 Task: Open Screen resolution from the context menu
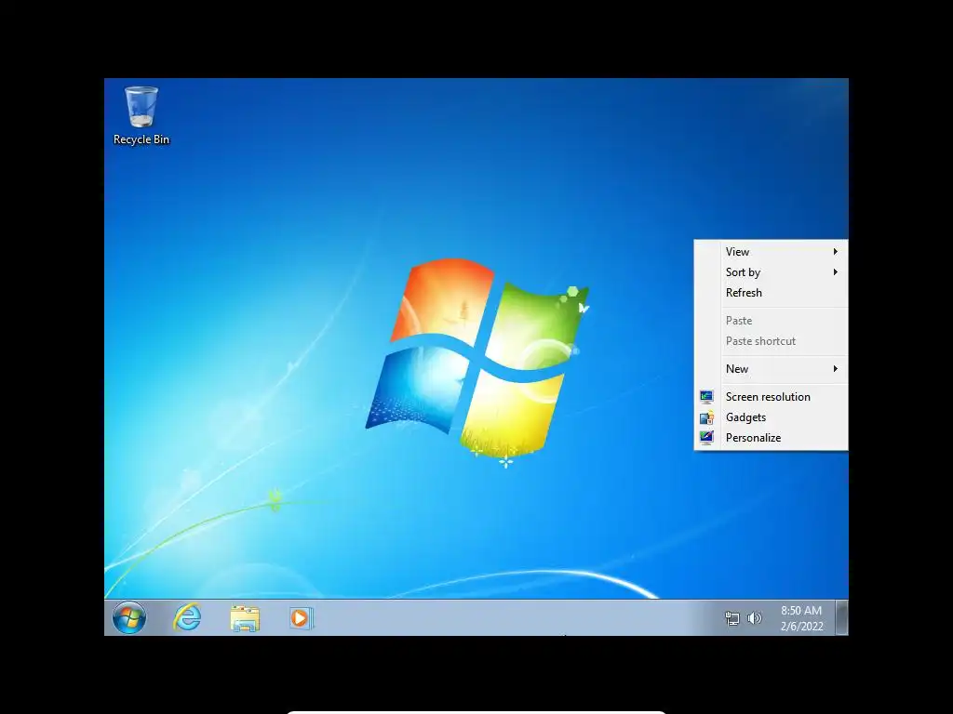[x=771, y=397]
